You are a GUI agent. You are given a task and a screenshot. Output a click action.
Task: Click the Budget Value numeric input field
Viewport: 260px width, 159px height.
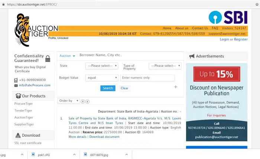coord(147,78)
